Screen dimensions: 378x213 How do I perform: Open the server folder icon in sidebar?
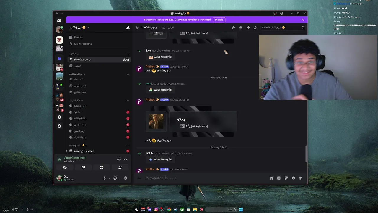pos(59,59)
